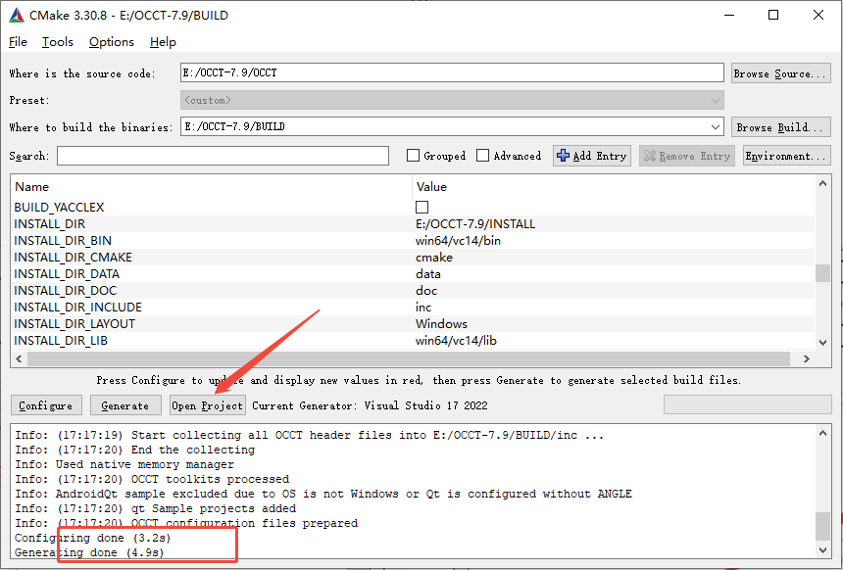
Task: Focus the Search input field
Action: click(223, 156)
